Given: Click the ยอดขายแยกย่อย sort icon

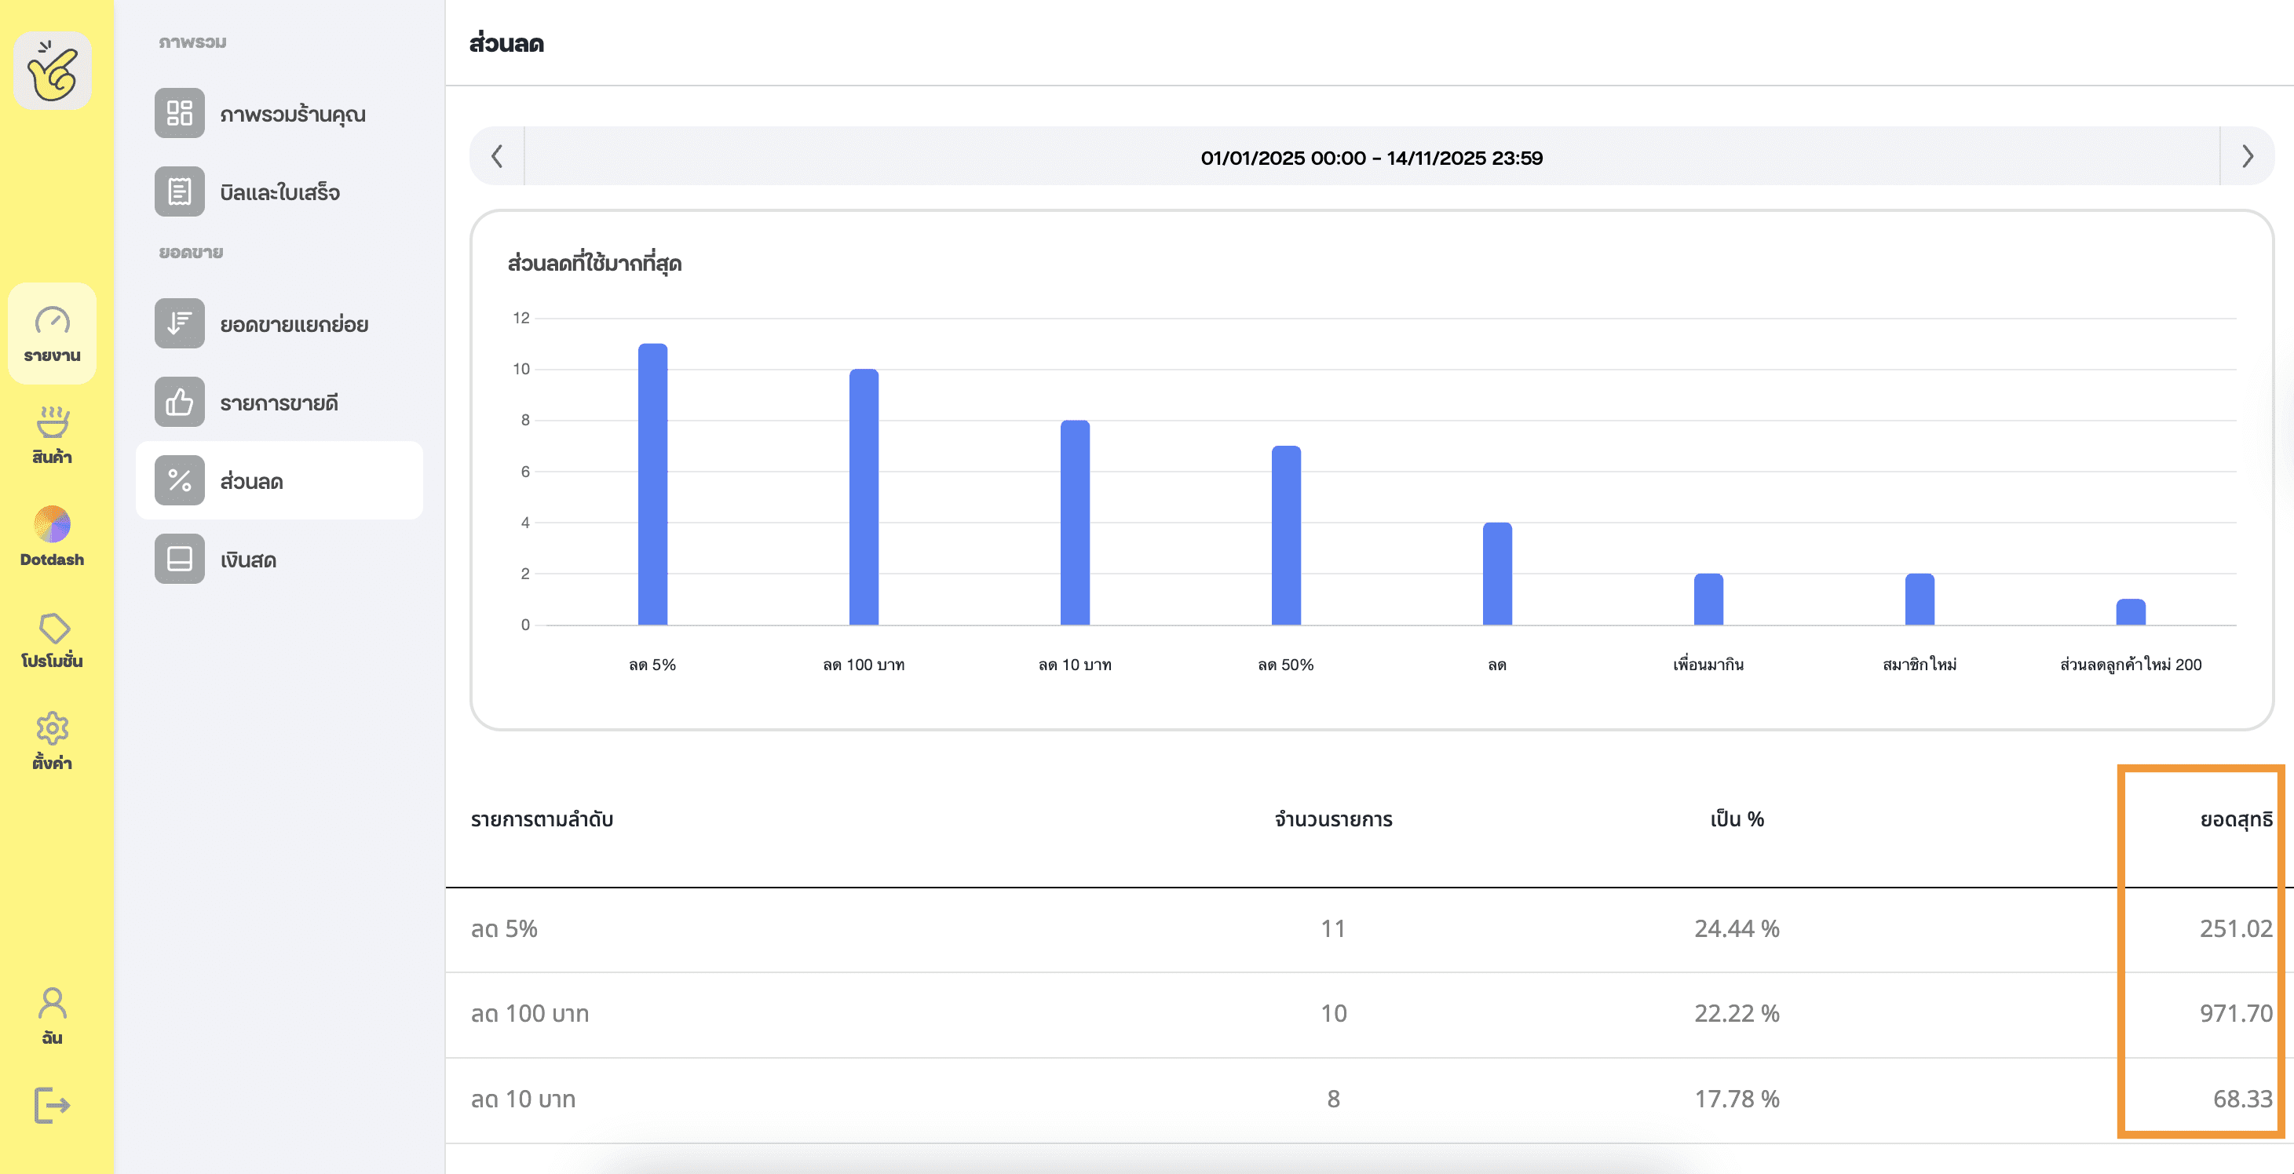Looking at the screenshot, I should 180,323.
